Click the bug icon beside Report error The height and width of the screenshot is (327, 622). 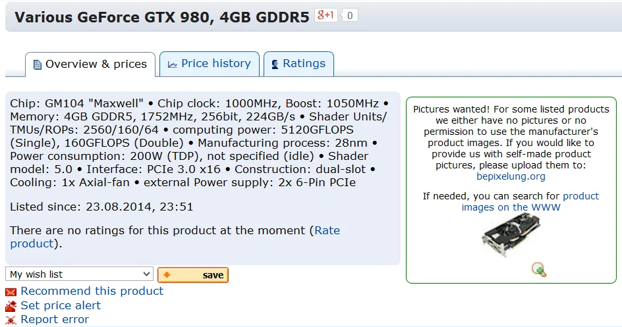click(11, 320)
